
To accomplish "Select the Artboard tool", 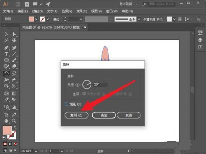I will tap(6, 115).
